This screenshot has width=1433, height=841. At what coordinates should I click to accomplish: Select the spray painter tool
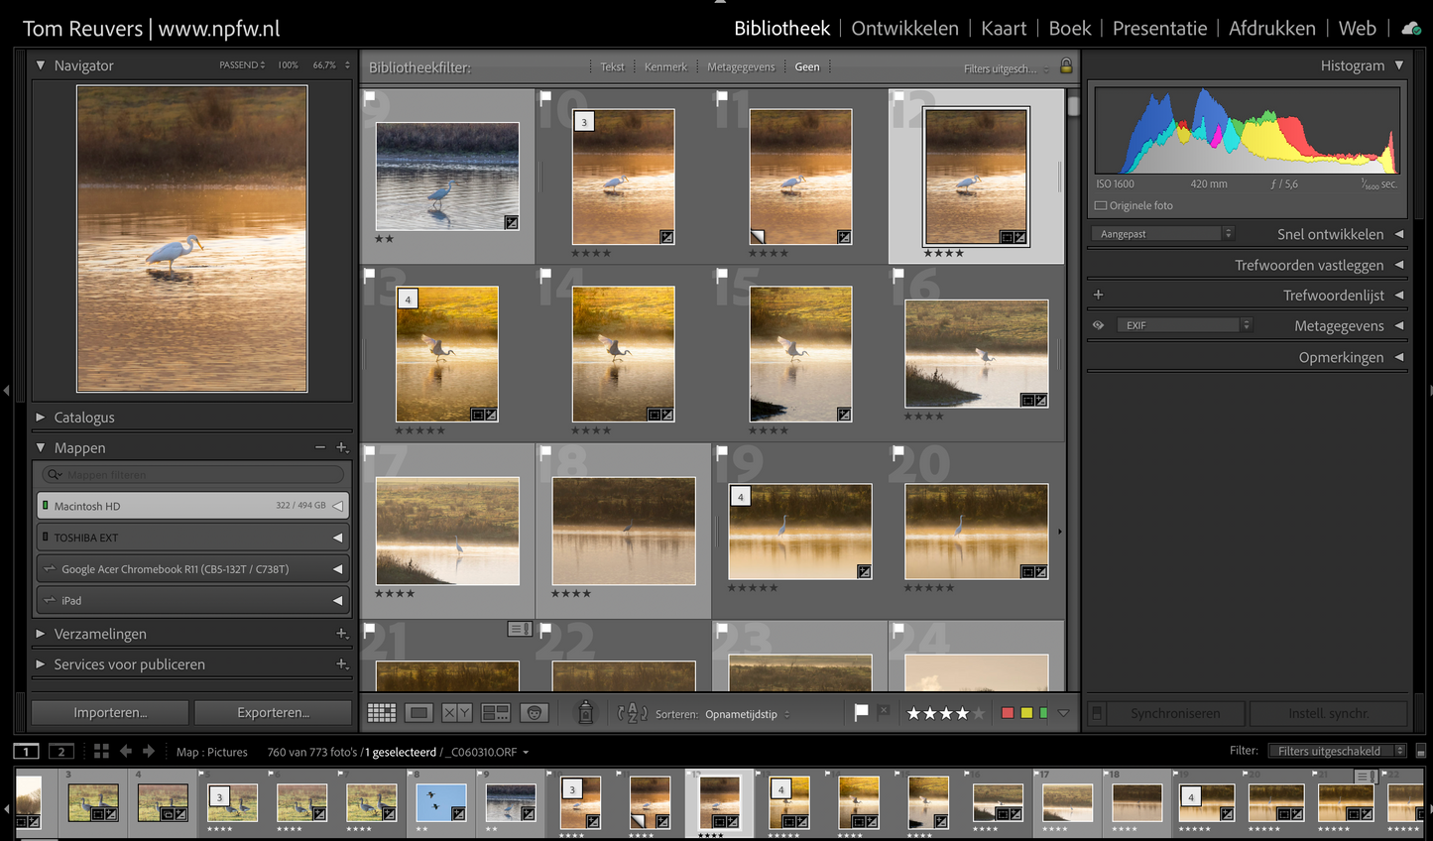point(585,712)
